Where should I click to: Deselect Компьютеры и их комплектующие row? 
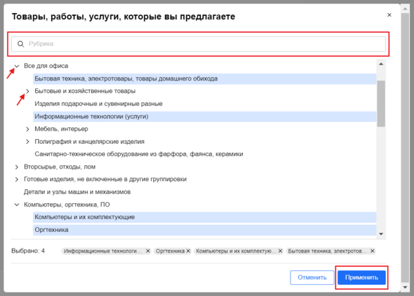tap(205, 218)
